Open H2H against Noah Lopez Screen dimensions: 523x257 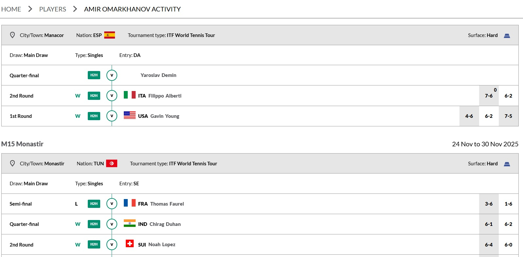[x=94, y=244]
